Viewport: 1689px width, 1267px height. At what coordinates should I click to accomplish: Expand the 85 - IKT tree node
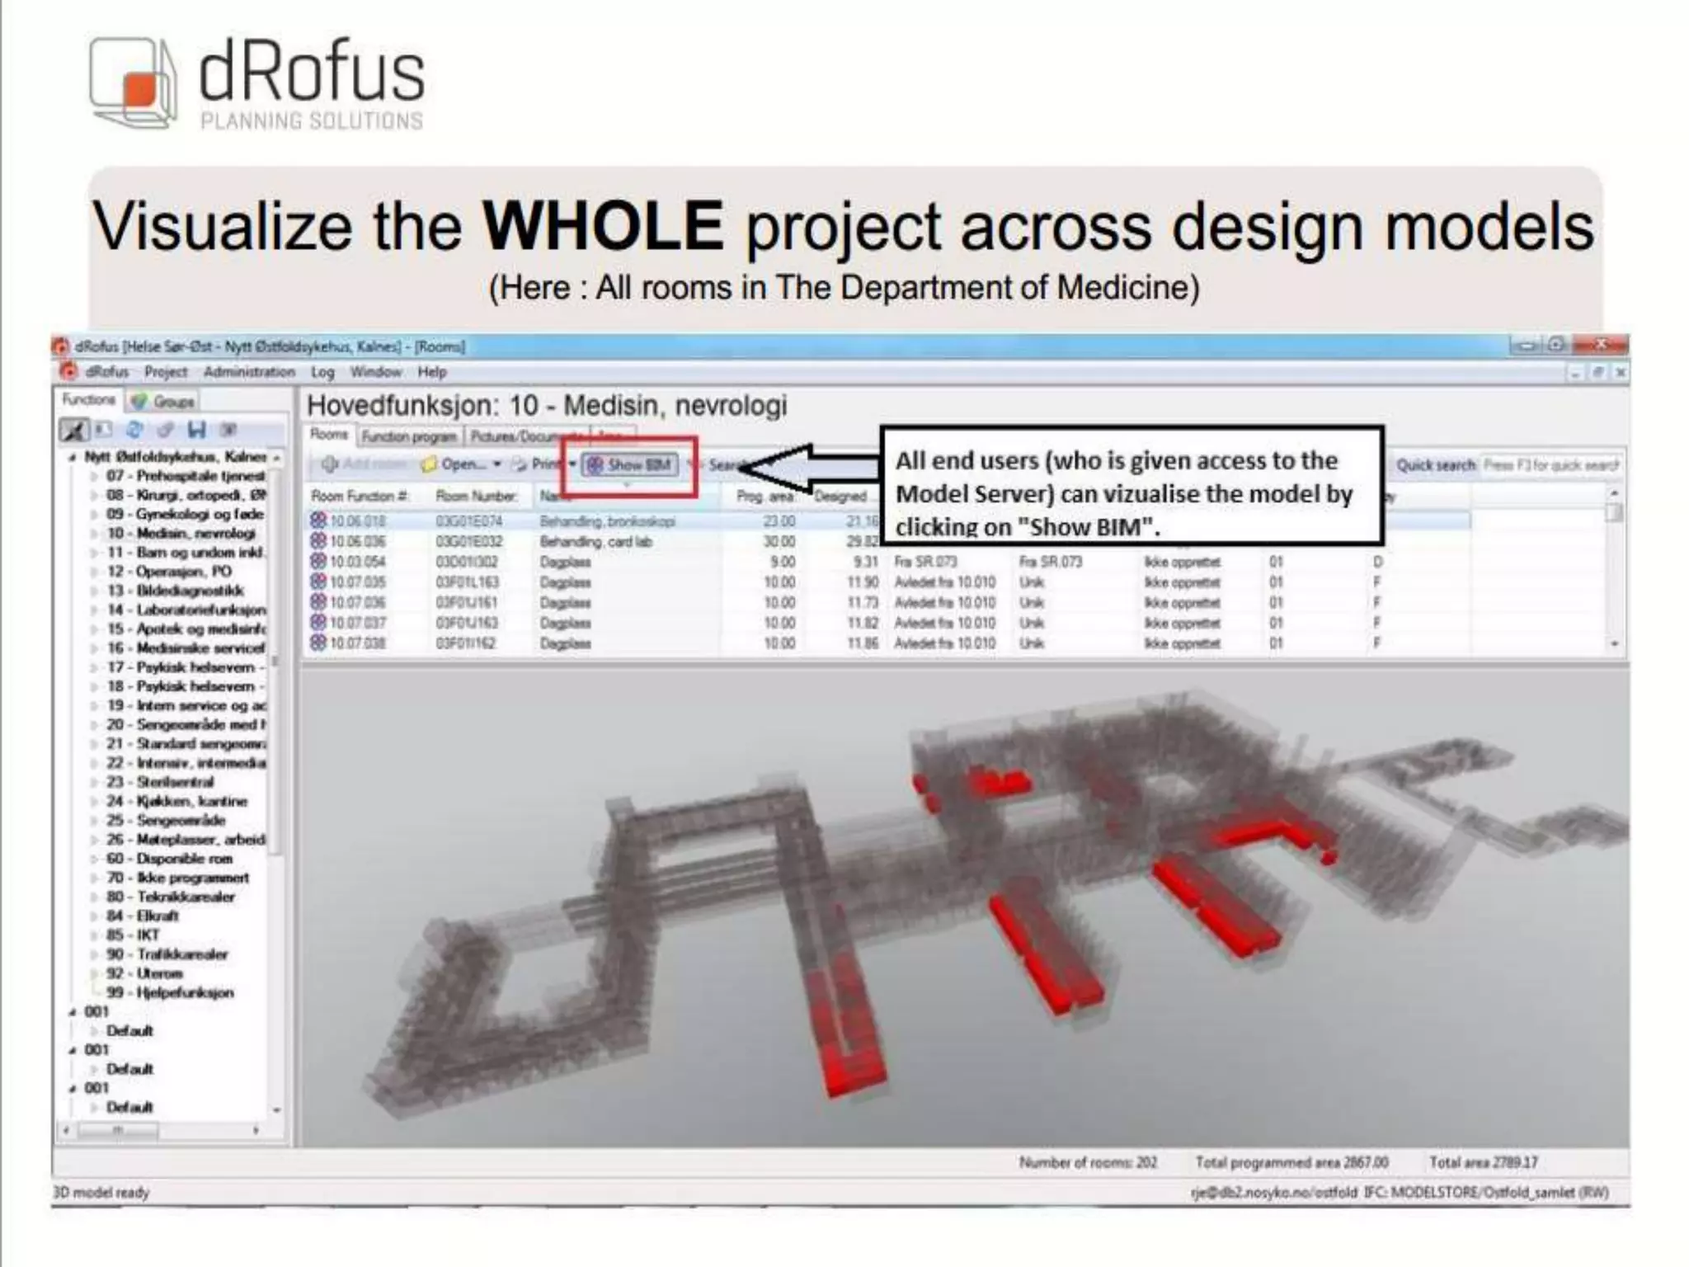click(95, 935)
